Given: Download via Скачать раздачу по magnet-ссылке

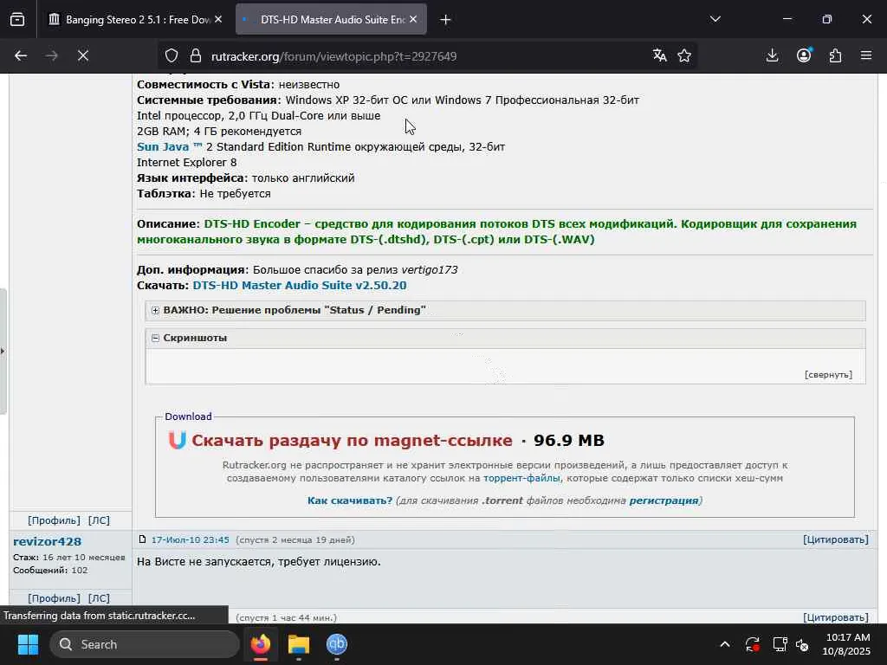Looking at the screenshot, I should [x=352, y=441].
